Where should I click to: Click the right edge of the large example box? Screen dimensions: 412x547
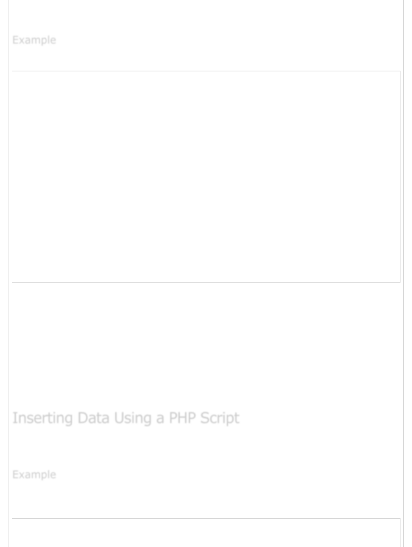pos(400,177)
